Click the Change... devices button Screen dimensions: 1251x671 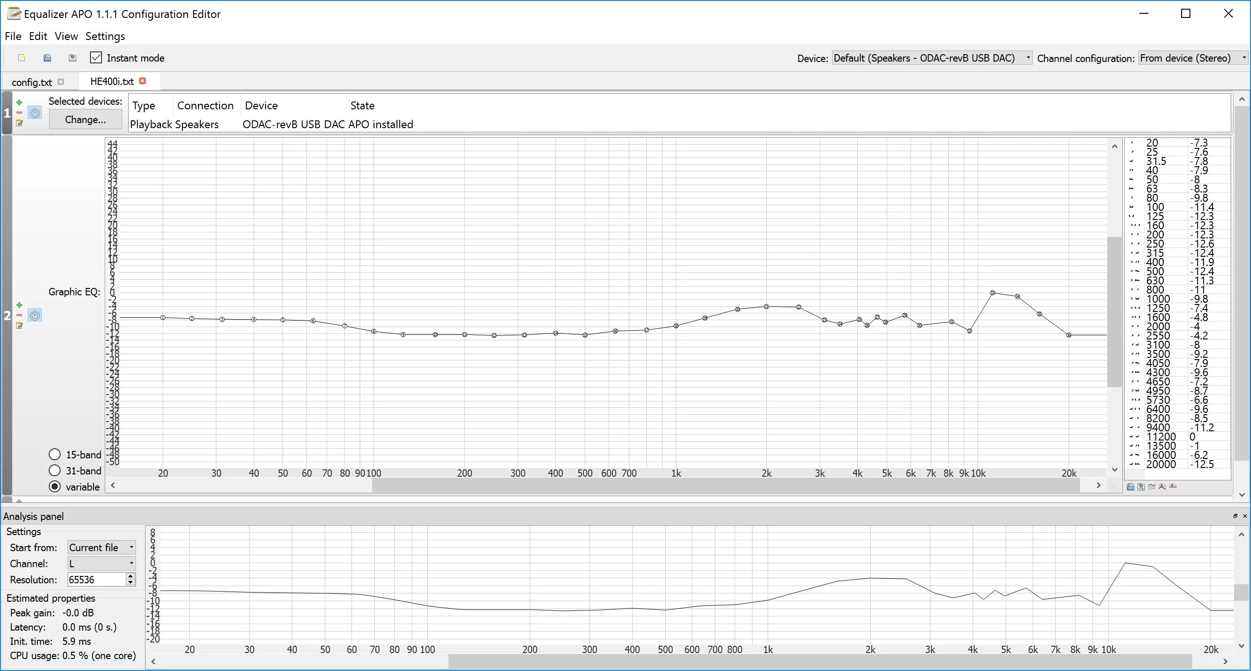coord(85,119)
